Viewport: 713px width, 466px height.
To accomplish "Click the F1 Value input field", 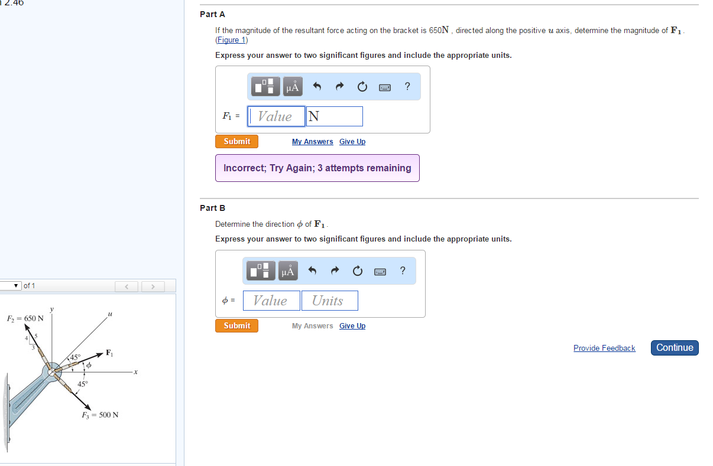I will [x=276, y=116].
